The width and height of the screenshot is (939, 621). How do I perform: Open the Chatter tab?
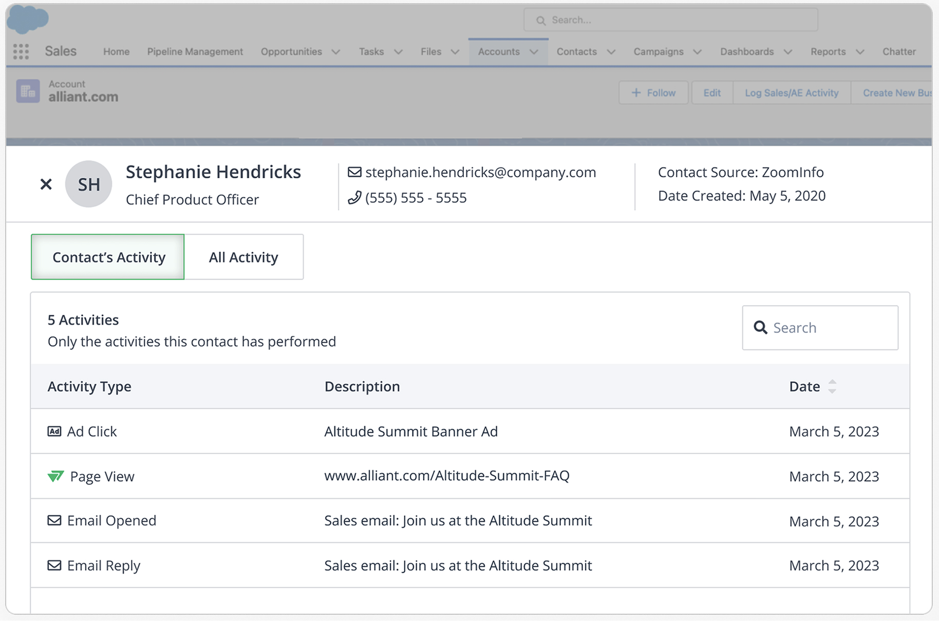coord(899,51)
